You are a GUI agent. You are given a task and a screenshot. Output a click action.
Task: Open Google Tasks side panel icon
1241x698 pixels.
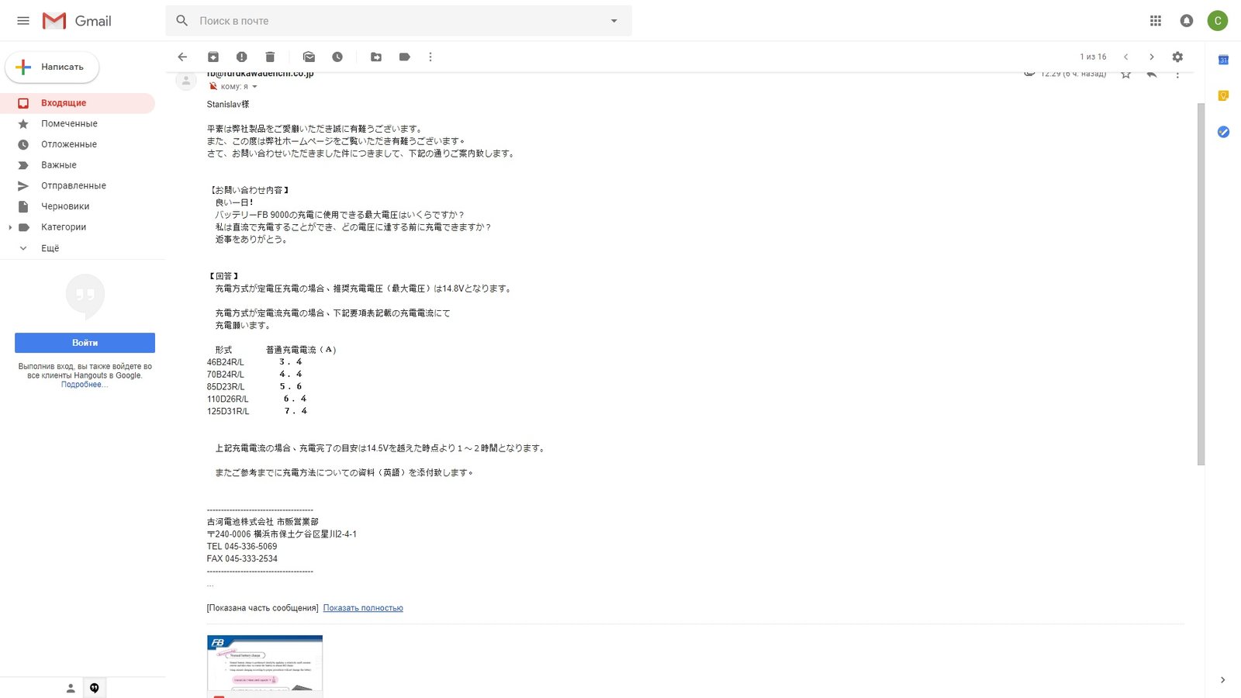(x=1223, y=132)
